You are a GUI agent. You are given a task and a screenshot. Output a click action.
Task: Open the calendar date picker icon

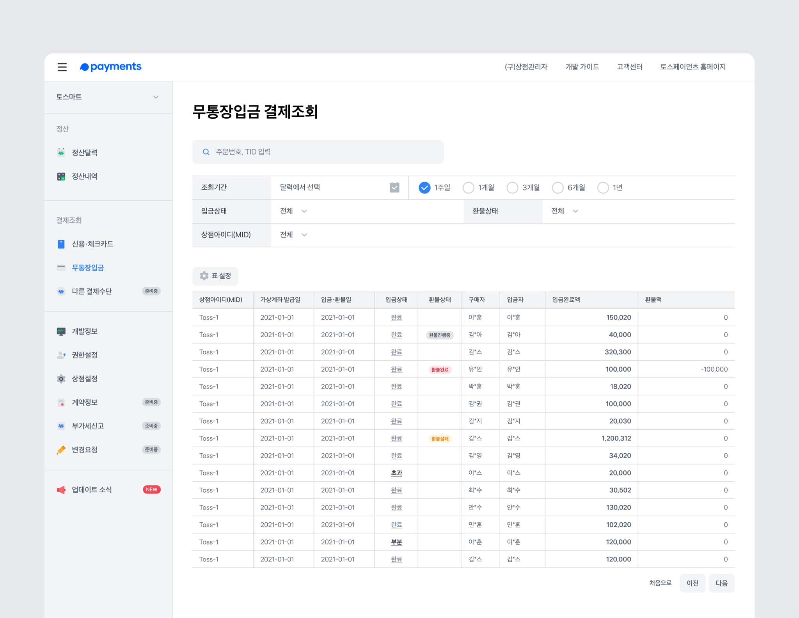[394, 187]
